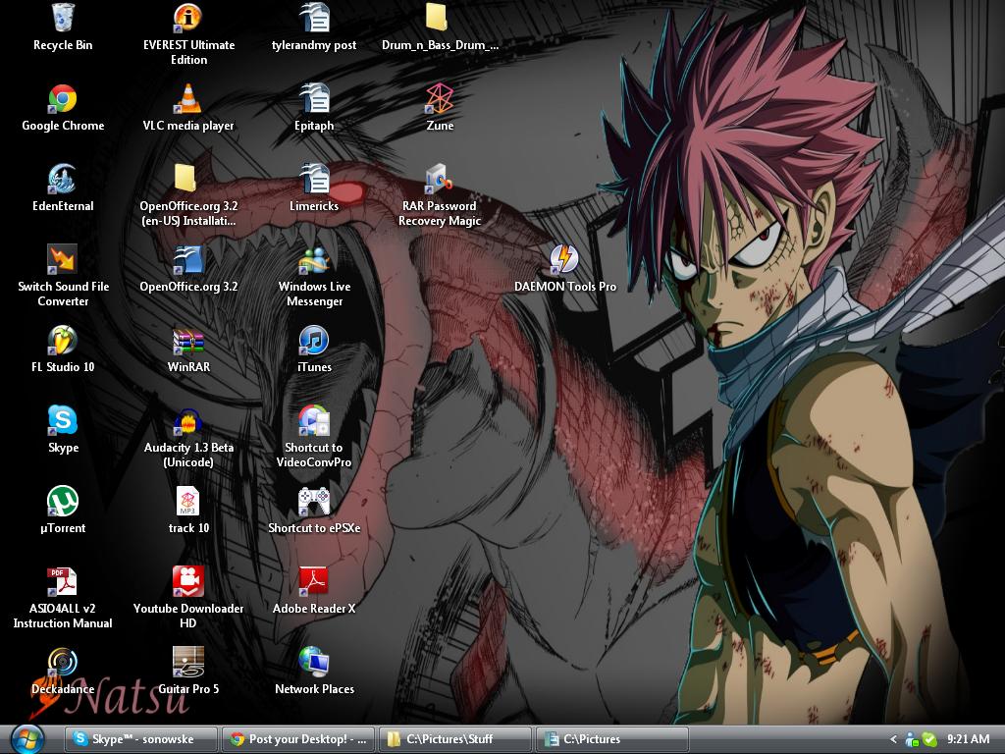
Task: Click the FL Studio 10 shortcut
Action: tap(63, 340)
